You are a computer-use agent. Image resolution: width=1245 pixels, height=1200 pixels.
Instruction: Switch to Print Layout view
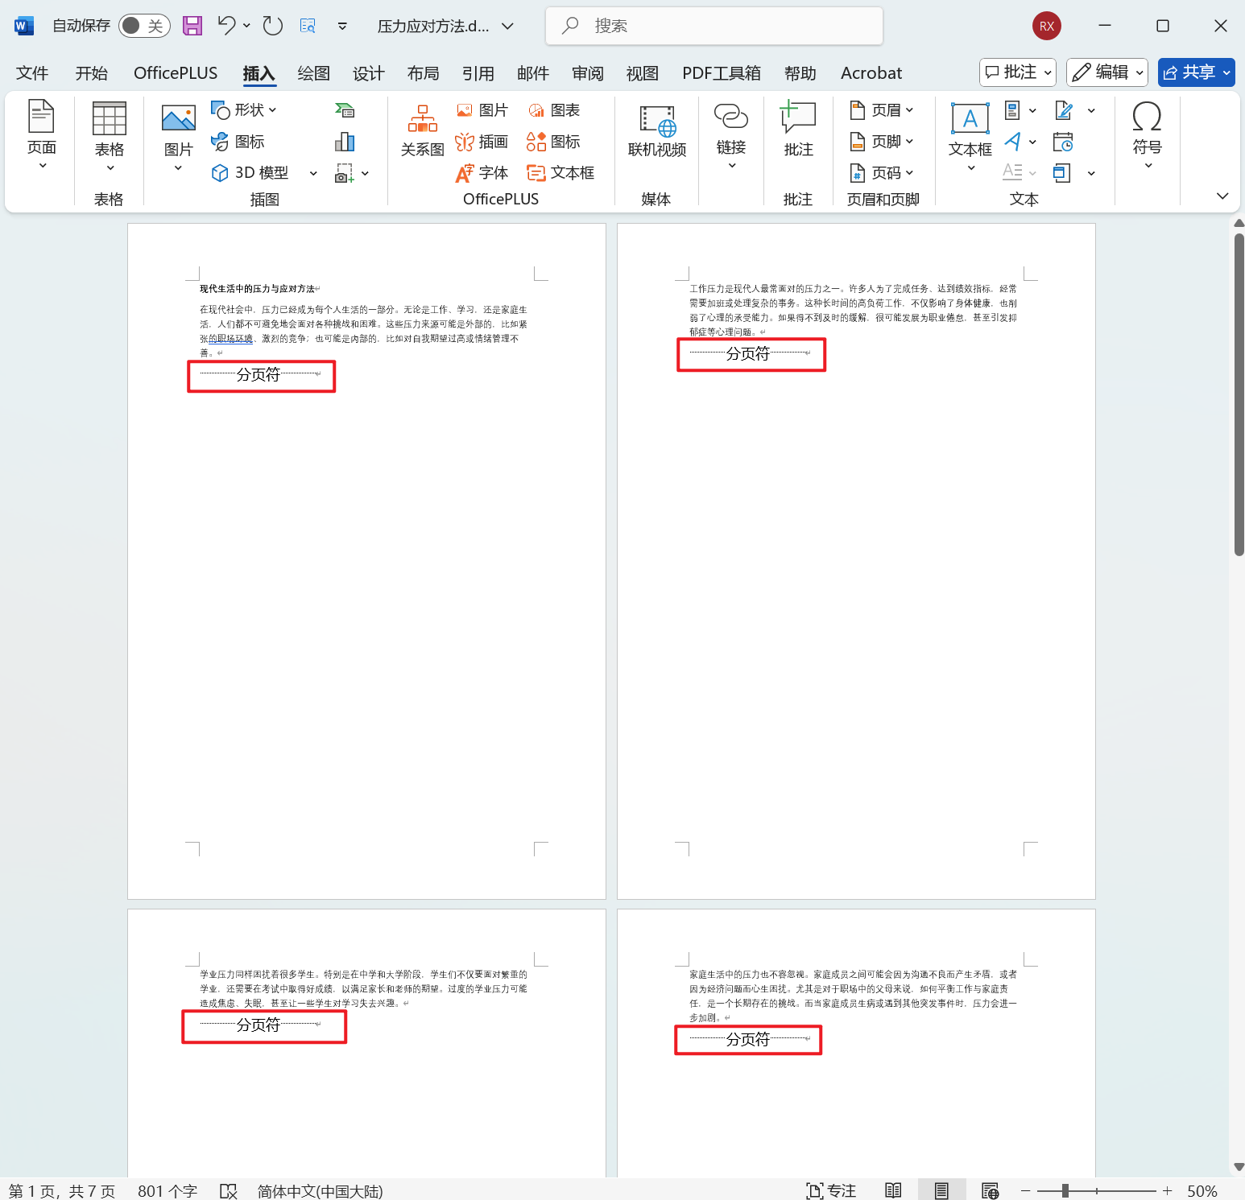(941, 1191)
